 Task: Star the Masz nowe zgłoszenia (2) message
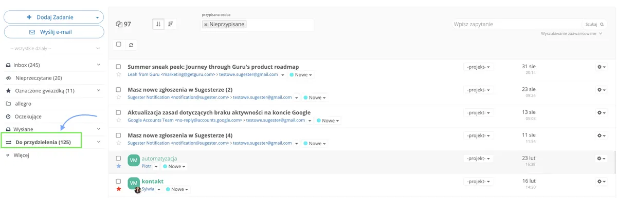[x=119, y=97]
